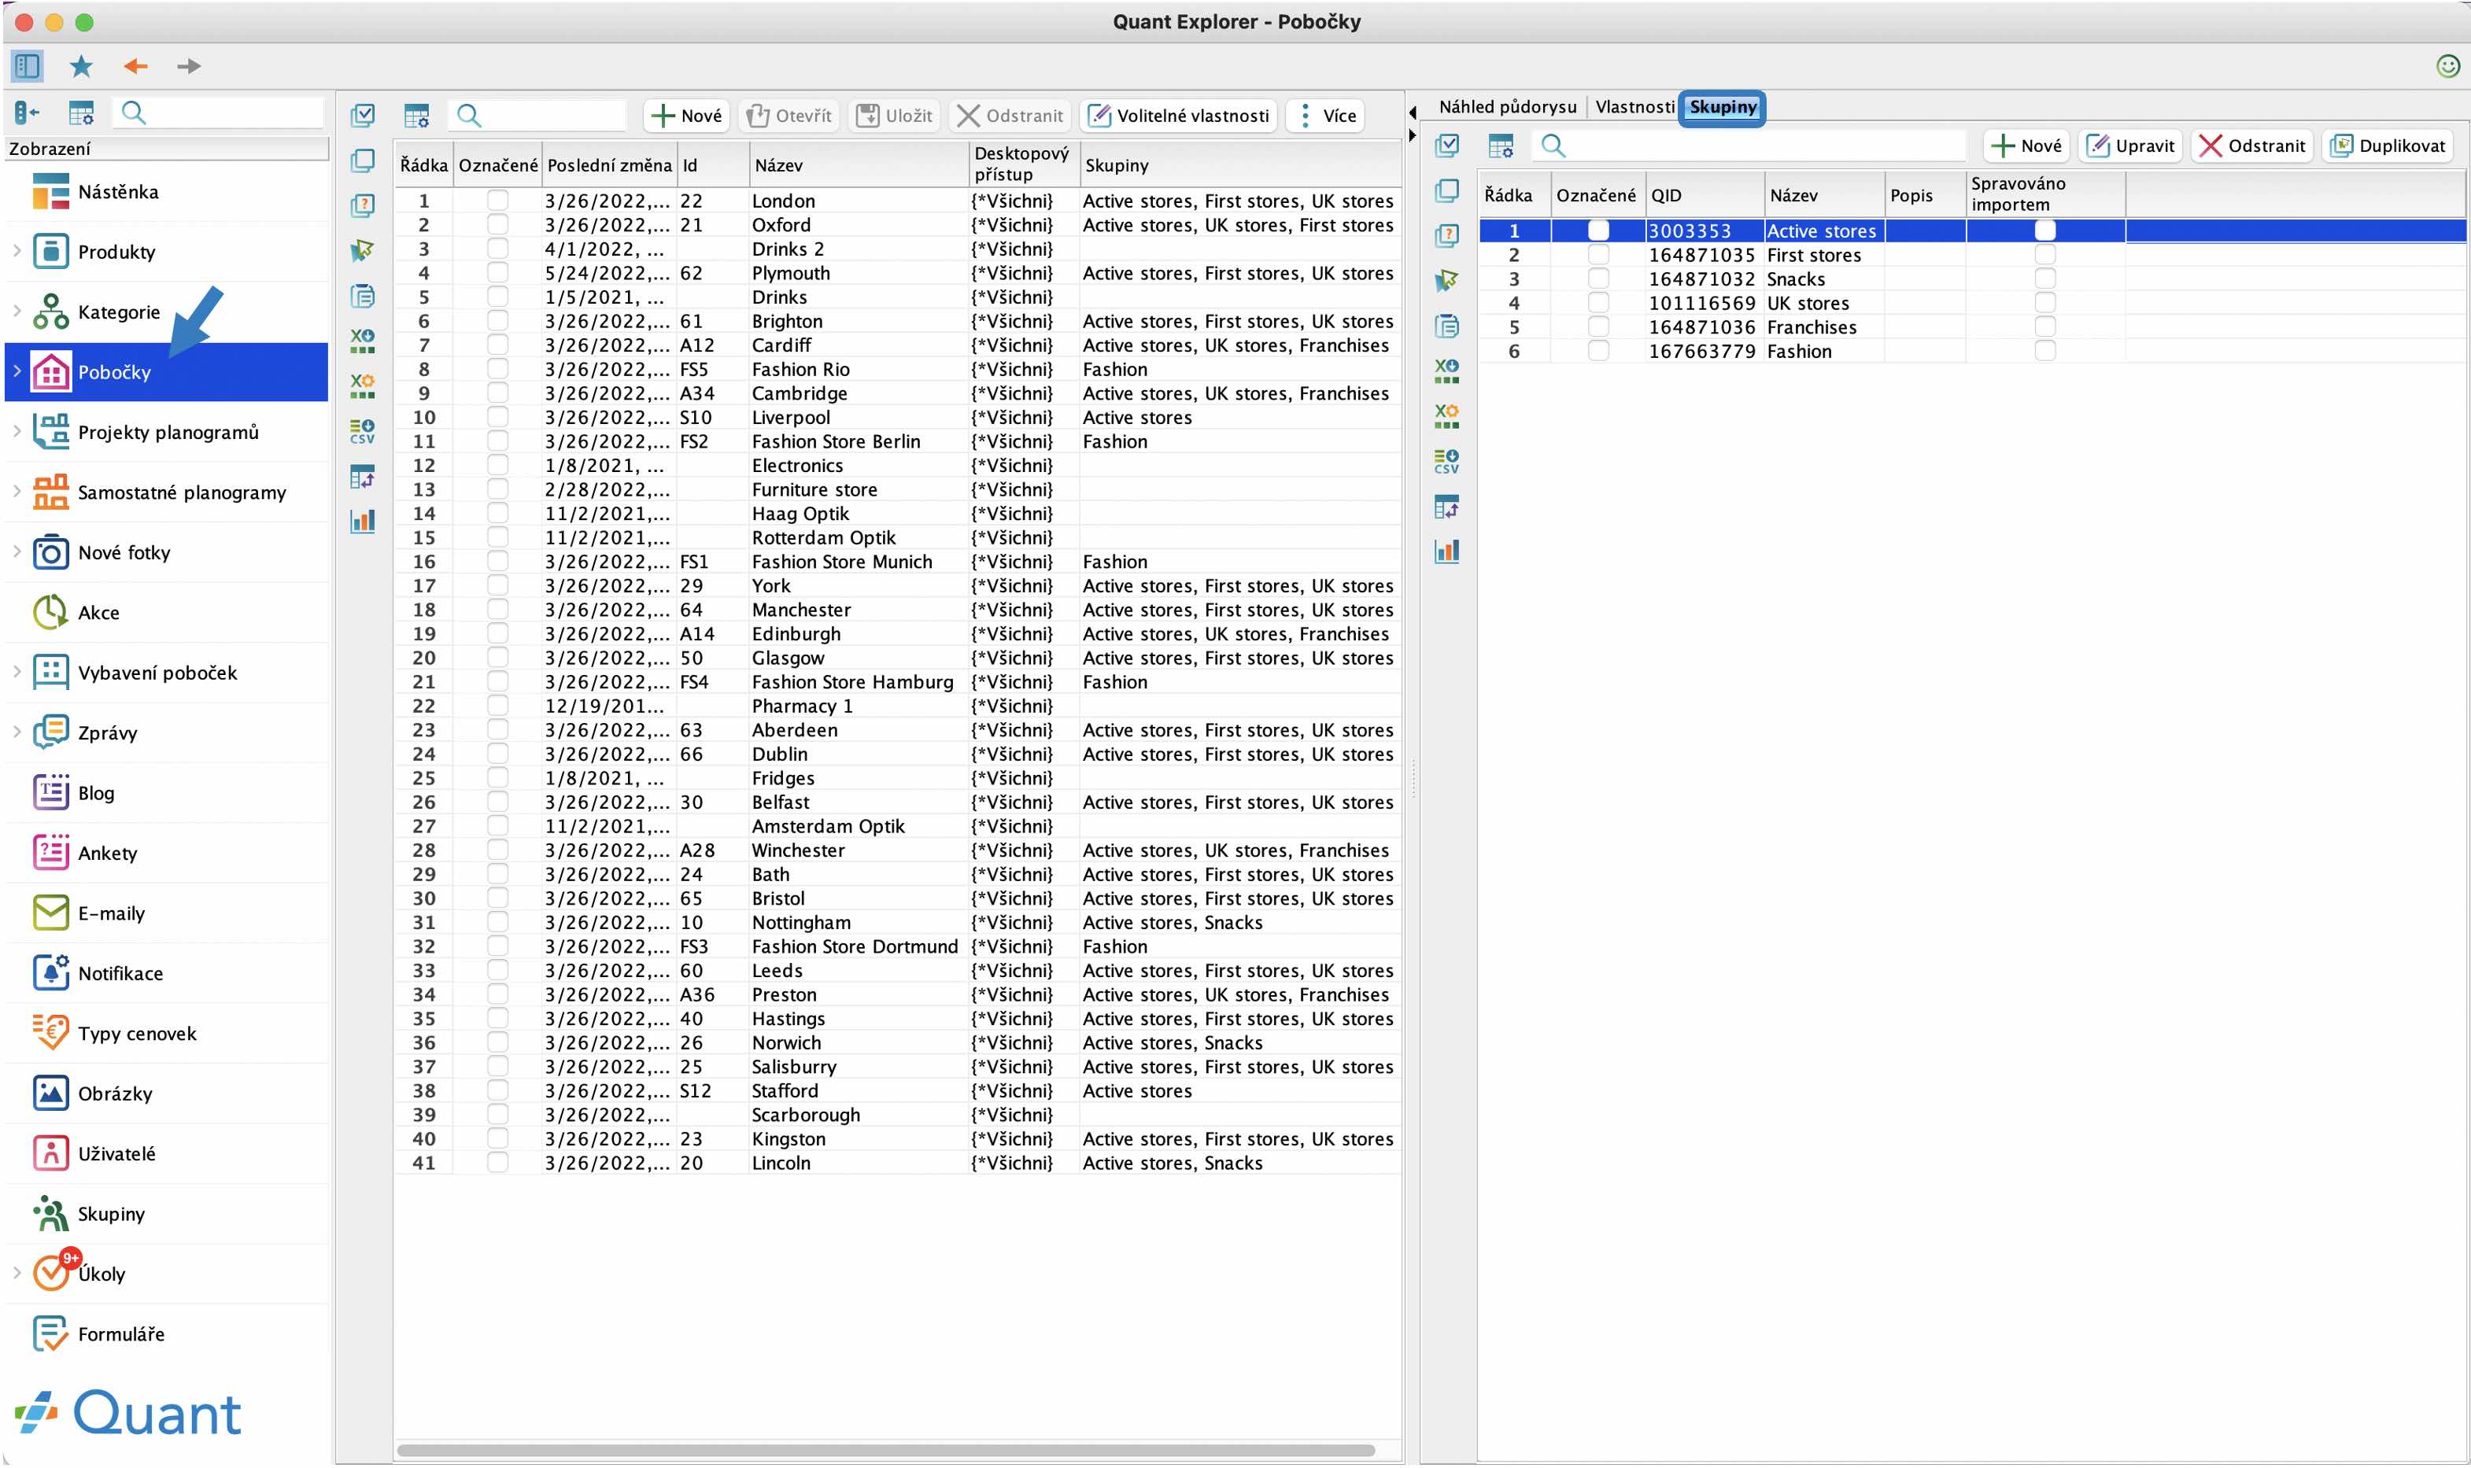Sort by Název column in stores table
Viewport: 2471px width, 1468px height.
(858, 165)
